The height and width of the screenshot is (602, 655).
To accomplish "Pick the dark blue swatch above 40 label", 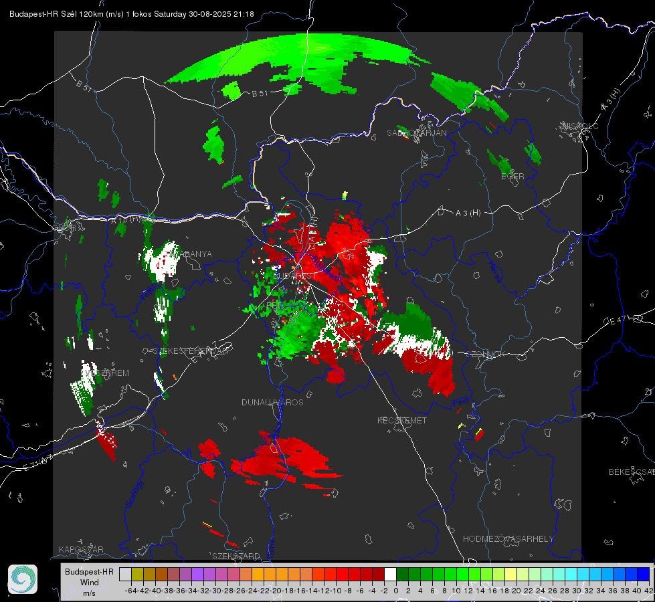I will click(x=644, y=575).
